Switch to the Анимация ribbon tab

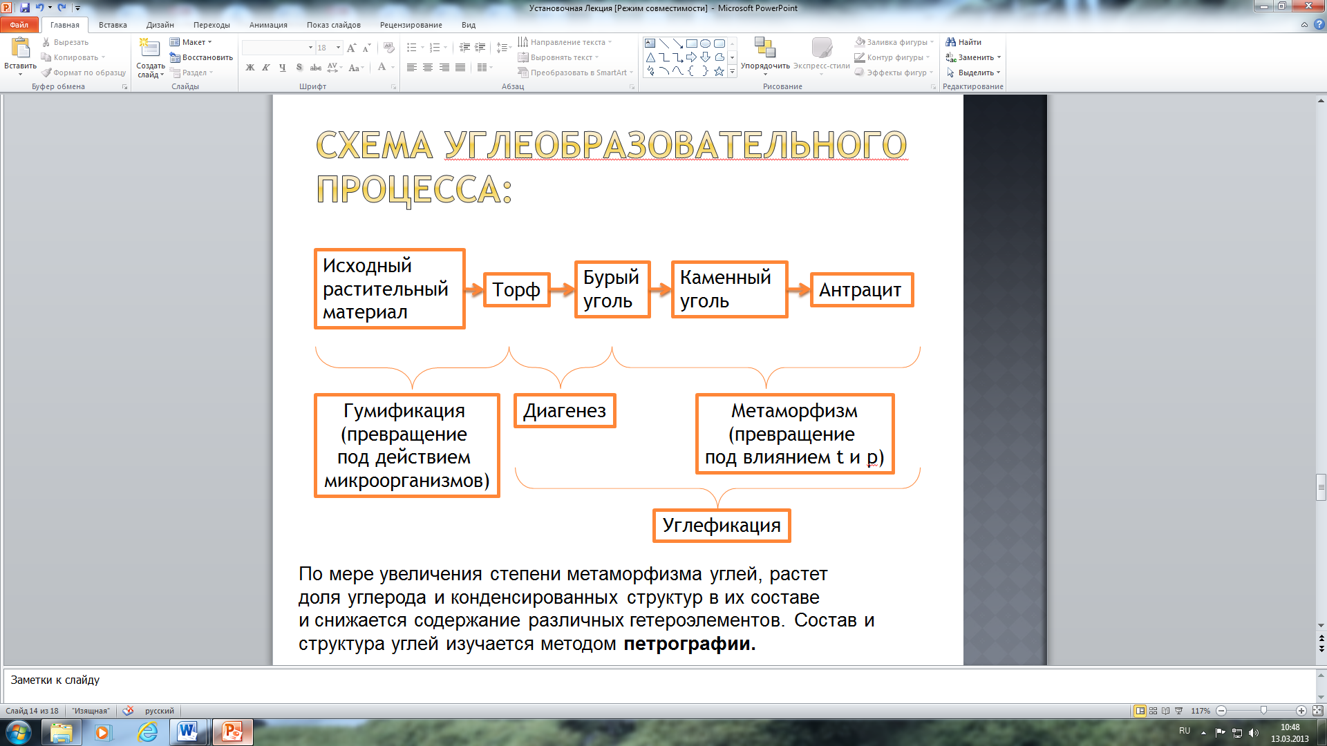268,25
